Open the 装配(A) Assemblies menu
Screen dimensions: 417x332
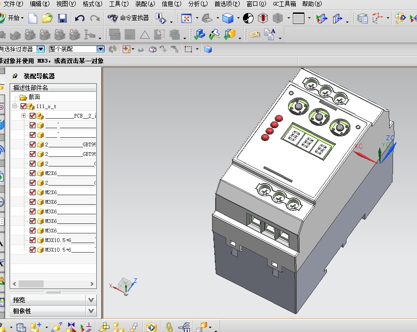pos(145,4)
